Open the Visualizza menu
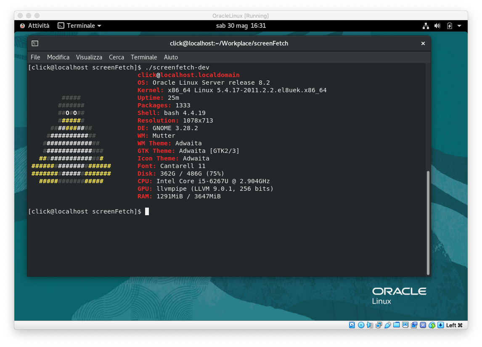 pos(89,57)
